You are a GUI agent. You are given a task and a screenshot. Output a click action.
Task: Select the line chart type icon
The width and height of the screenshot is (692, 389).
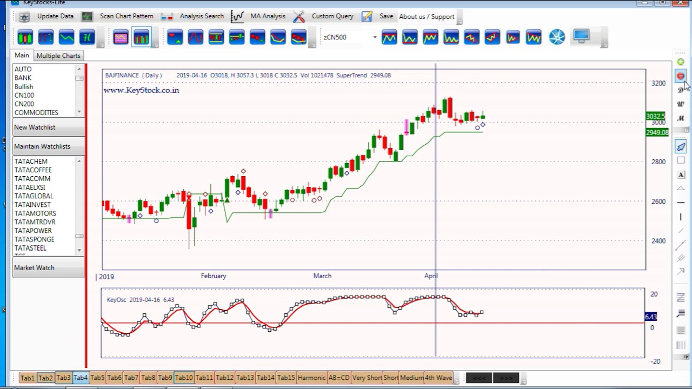coord(66,37)
